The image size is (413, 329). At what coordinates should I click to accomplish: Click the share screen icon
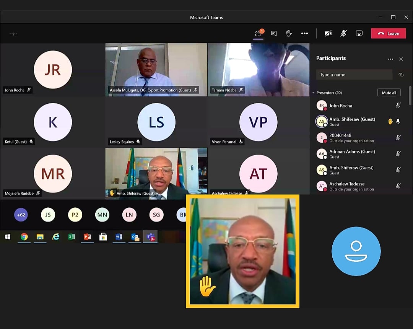pos(359,34)
